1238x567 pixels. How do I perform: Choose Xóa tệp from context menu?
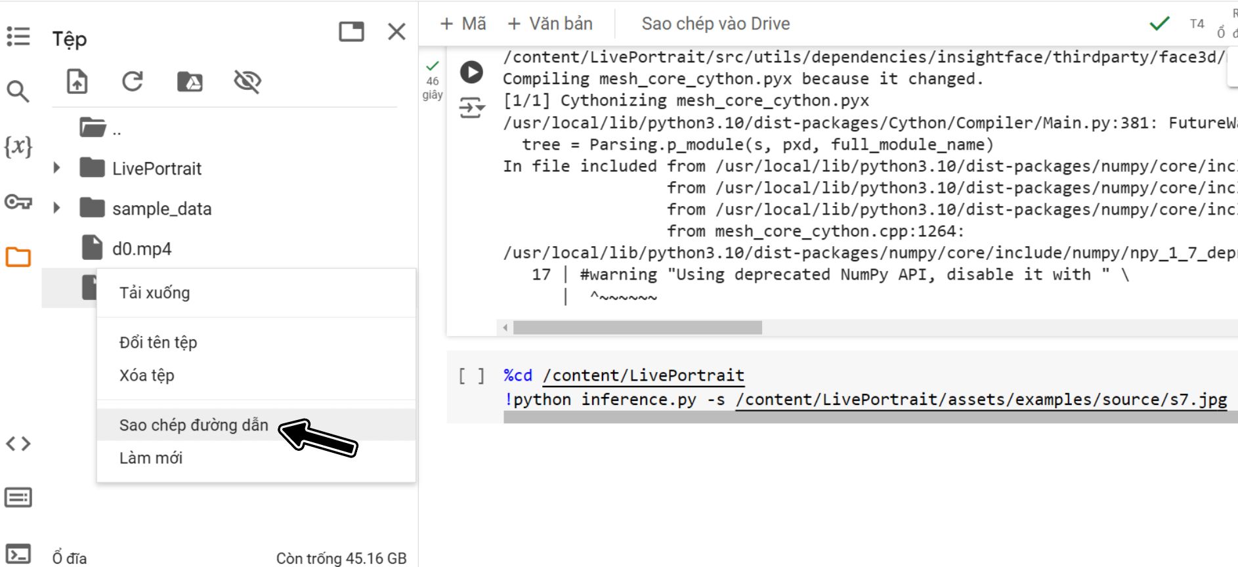256,375
